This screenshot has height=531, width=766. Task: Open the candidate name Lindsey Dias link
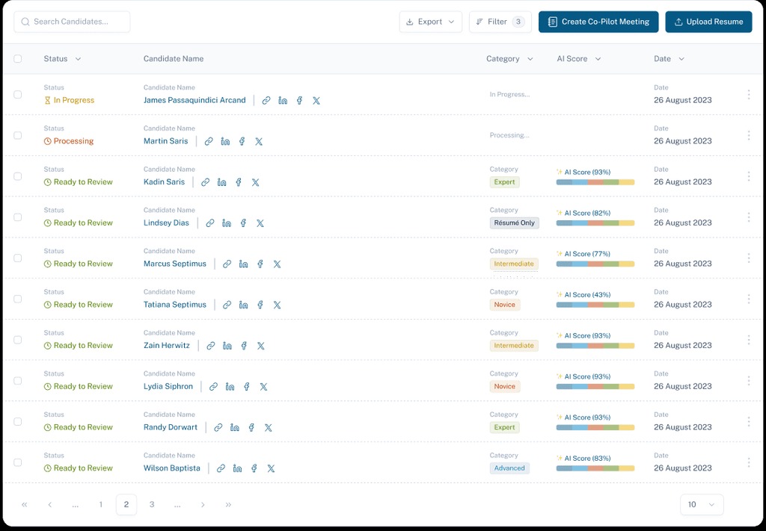tap(166, 223)
